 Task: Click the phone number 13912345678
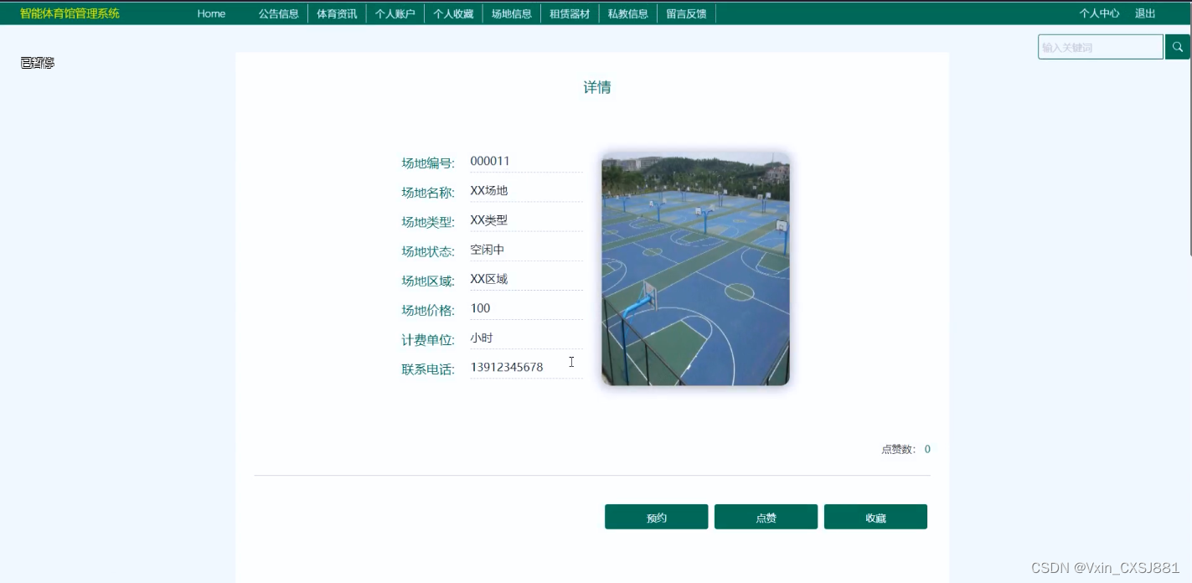(507, 367)
